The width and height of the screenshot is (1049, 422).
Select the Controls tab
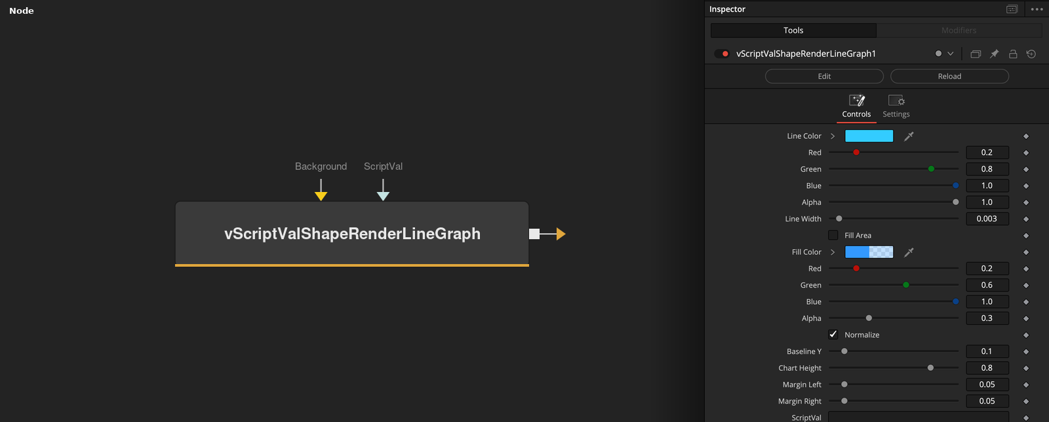point(856,106)
